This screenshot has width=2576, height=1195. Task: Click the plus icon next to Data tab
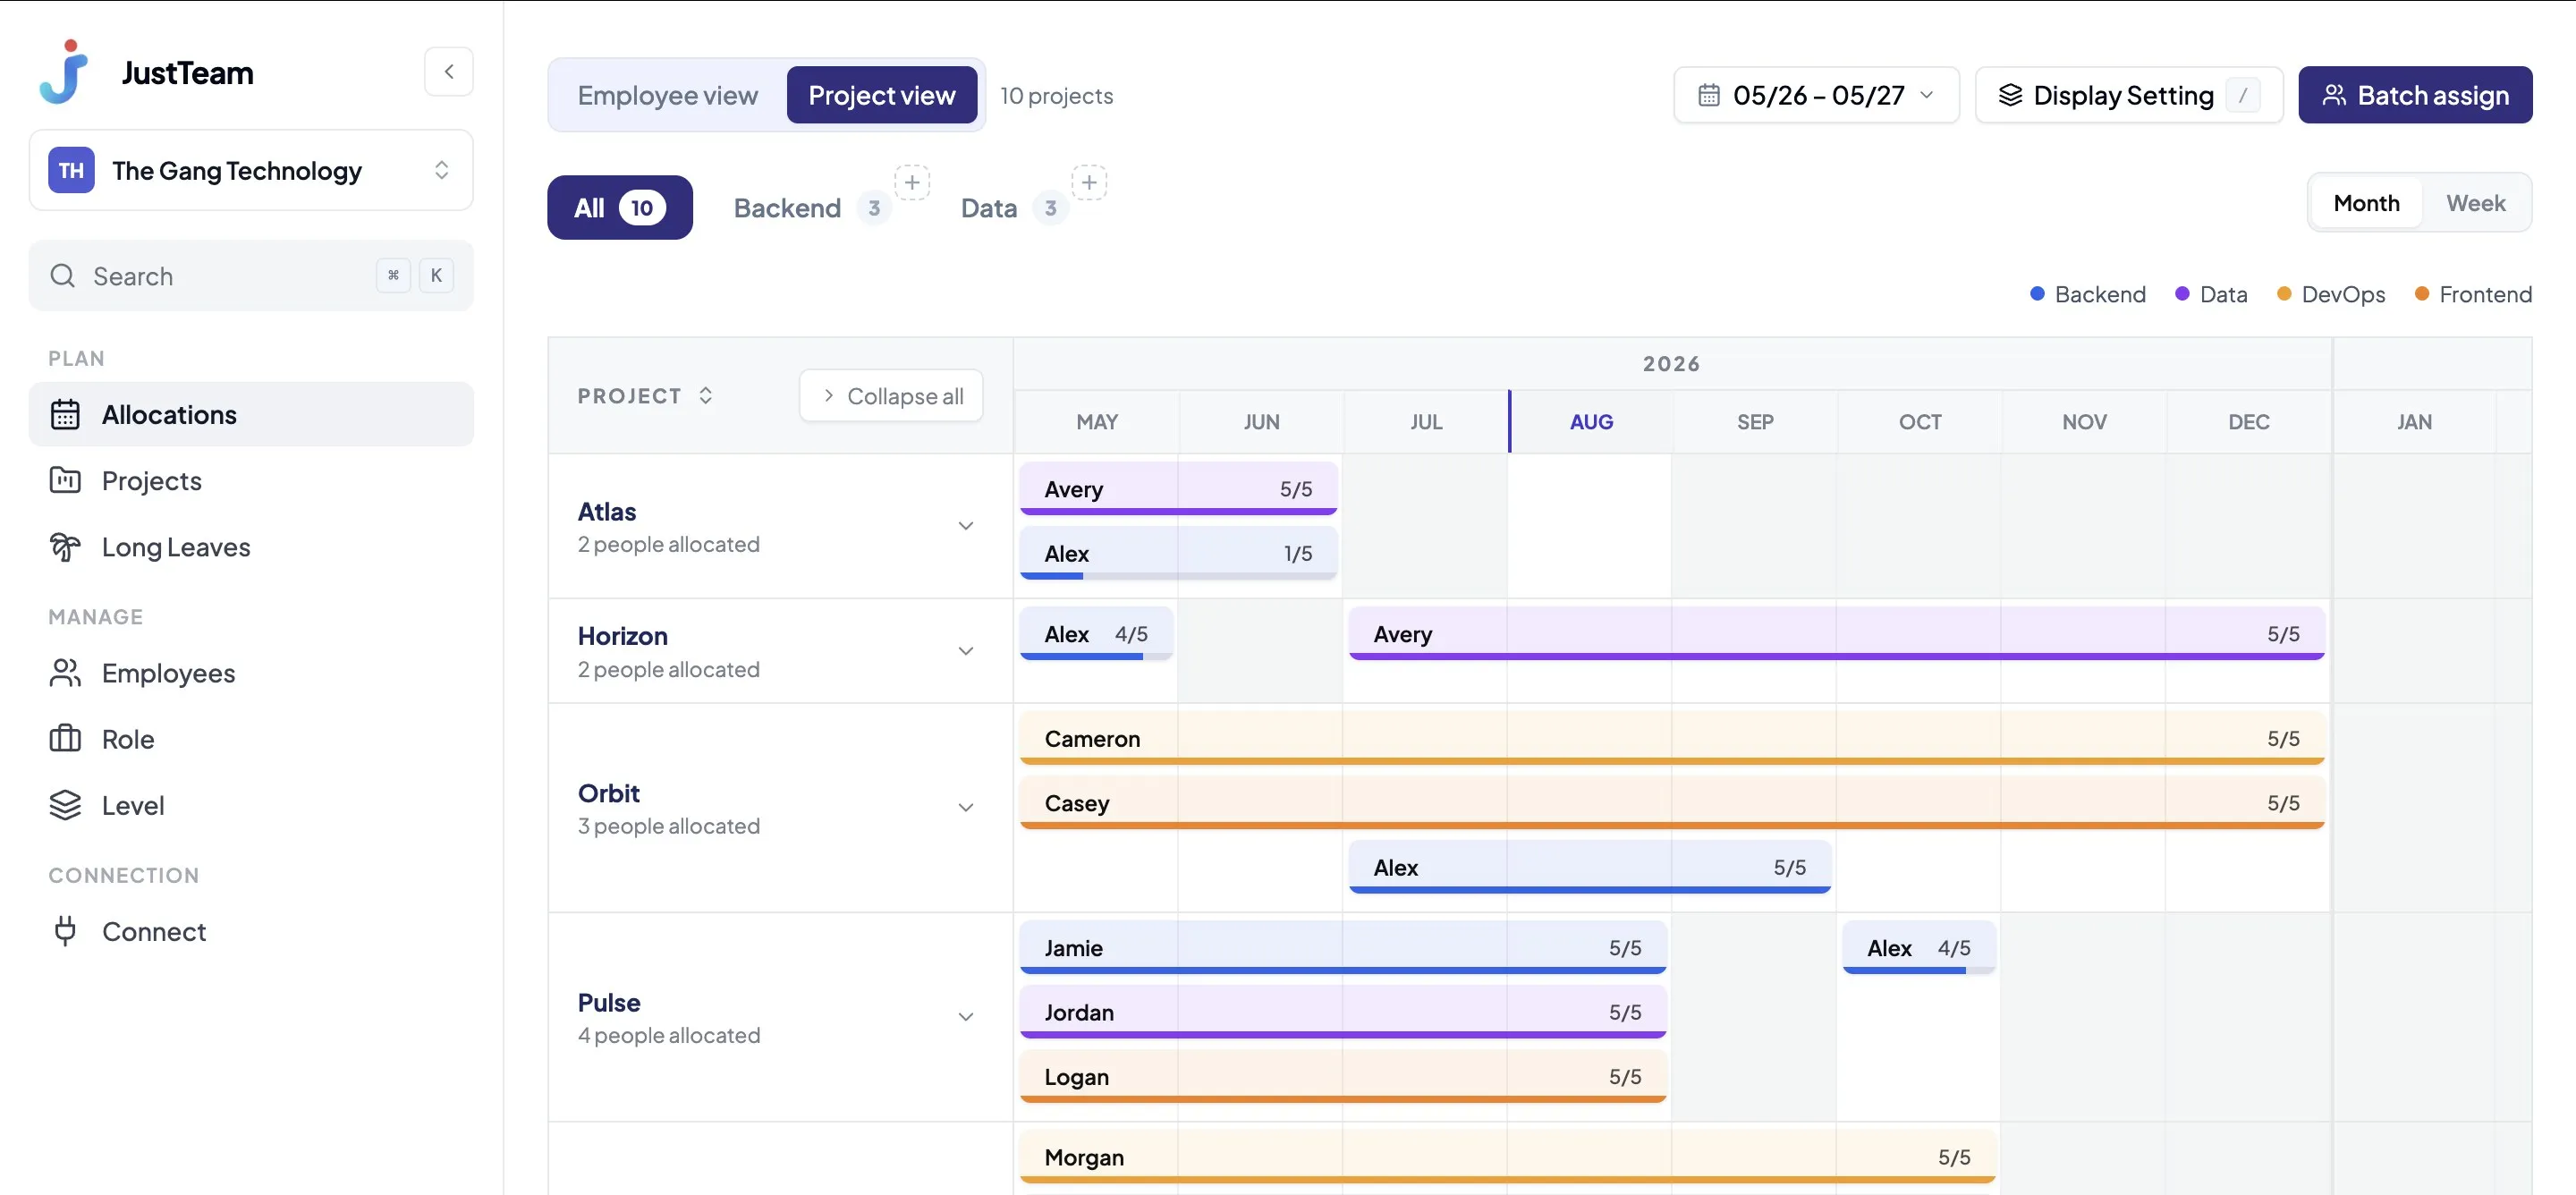coord(1089,183)
